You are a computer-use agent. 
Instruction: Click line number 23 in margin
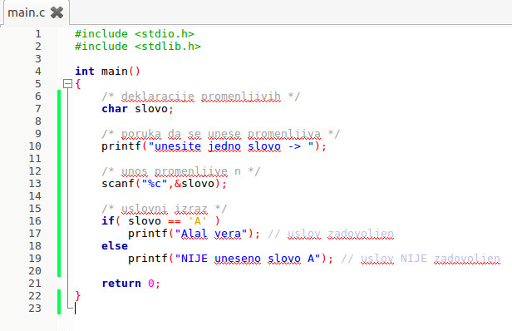point(35,309)
